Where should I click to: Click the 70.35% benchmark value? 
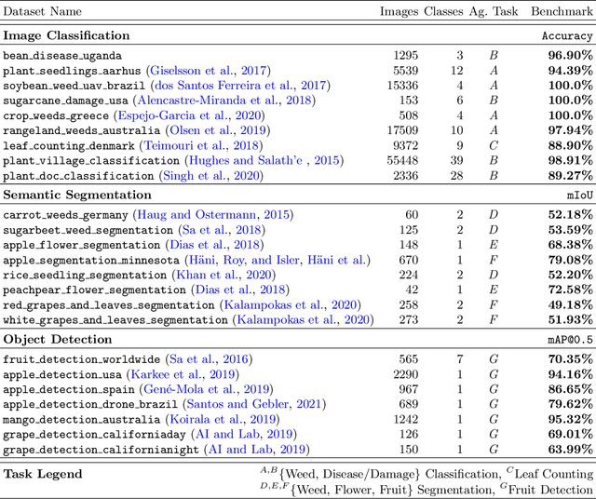click(570, 359)
